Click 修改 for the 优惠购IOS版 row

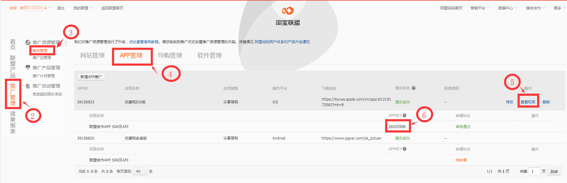pos(510,102)
